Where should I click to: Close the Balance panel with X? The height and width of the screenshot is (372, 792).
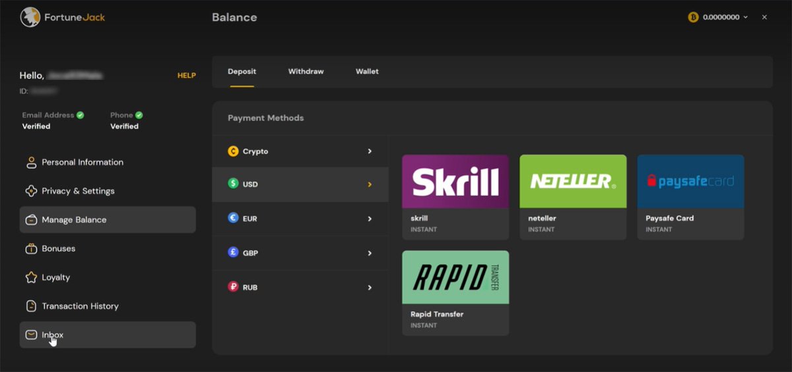click(x=764, y=17)
